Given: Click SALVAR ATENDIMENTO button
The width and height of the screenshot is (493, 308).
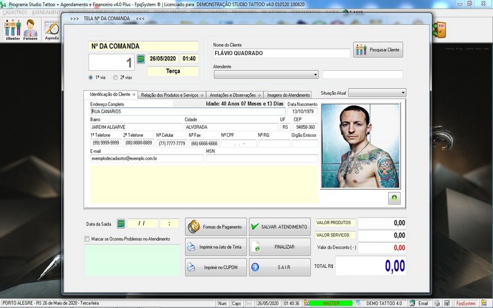Looking at the screenshot, I should coord(280,227).
